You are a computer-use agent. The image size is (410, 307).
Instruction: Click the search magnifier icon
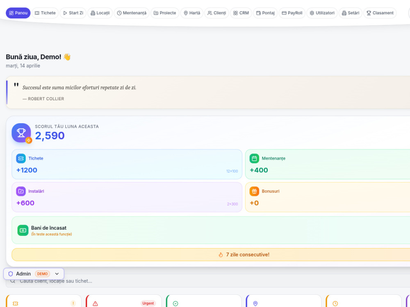(x=13, y=281)
